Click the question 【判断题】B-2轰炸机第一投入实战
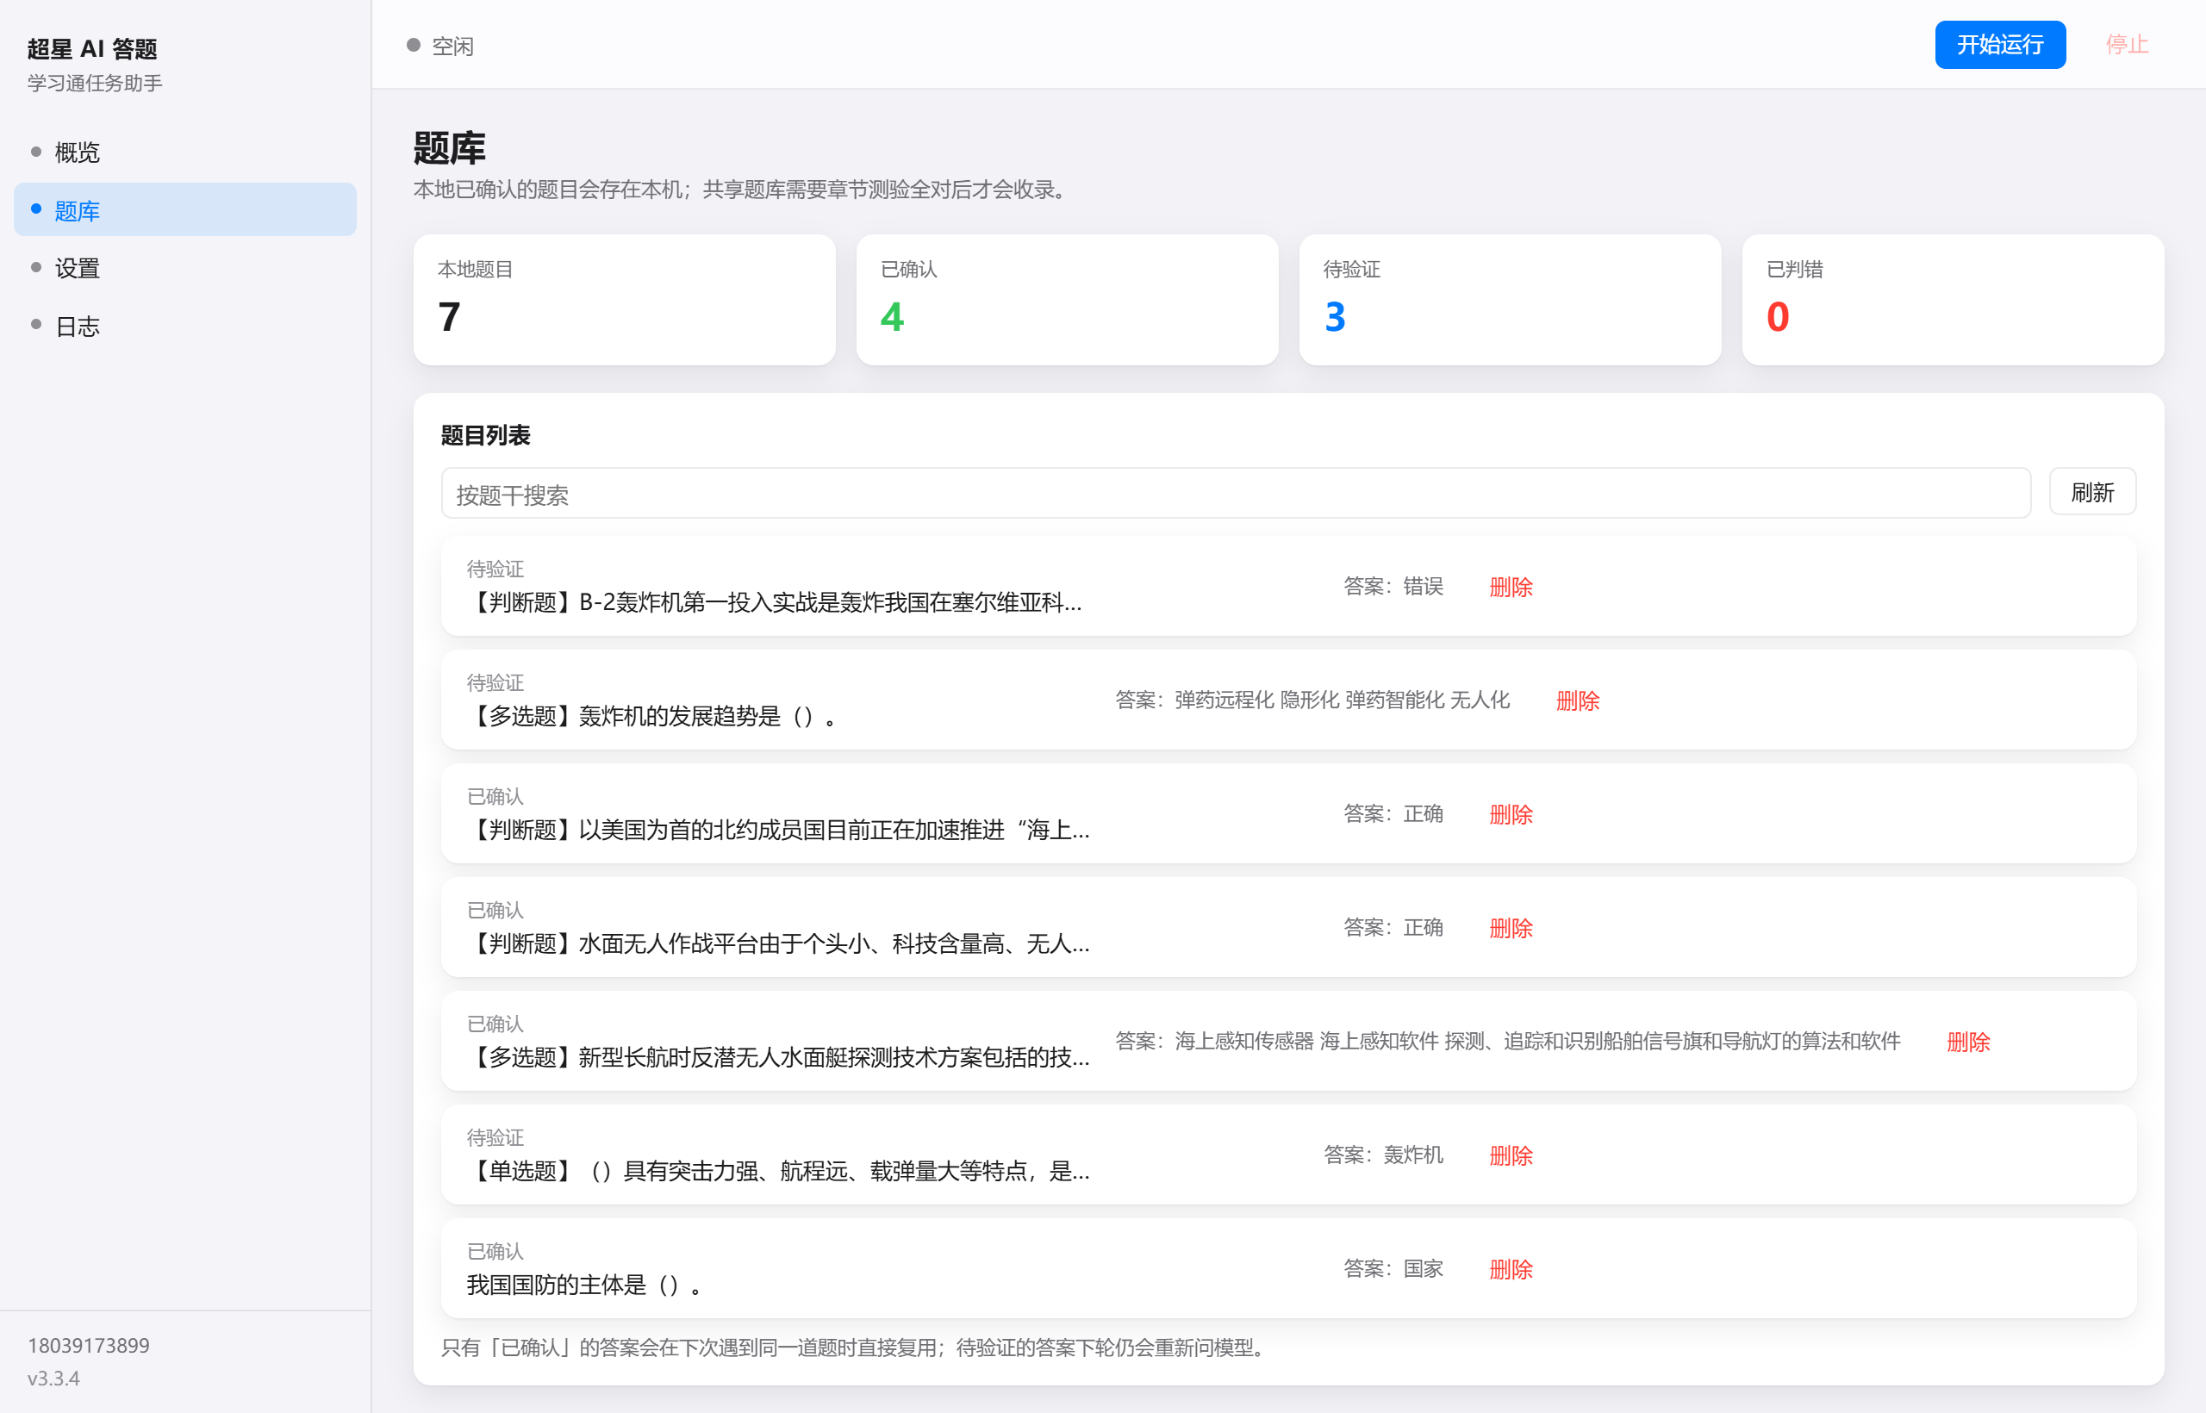Viewport: 2206px width, 1413px height. click(x=775, y=603)
